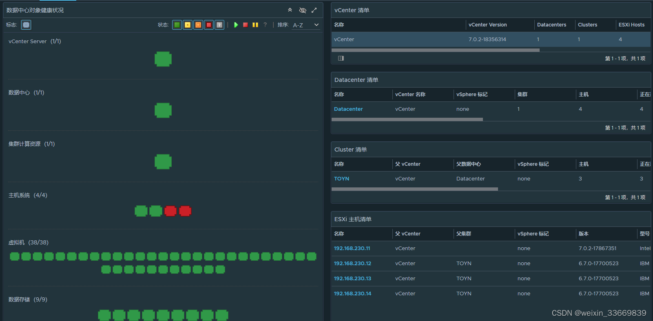Toggle the 标志 badge filter button
This screenshot has height=321, width=653.
26,25
